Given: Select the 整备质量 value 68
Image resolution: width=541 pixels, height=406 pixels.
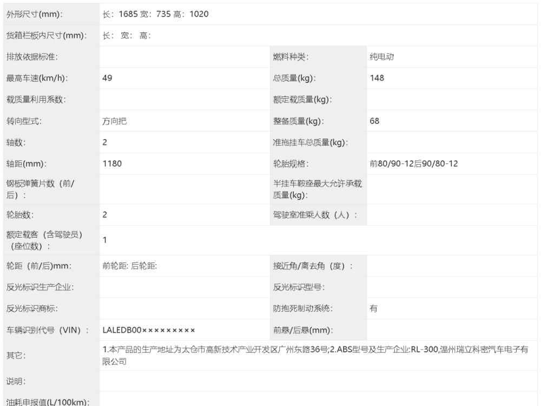Looking at the screenshot, I should tap(374, 121).
